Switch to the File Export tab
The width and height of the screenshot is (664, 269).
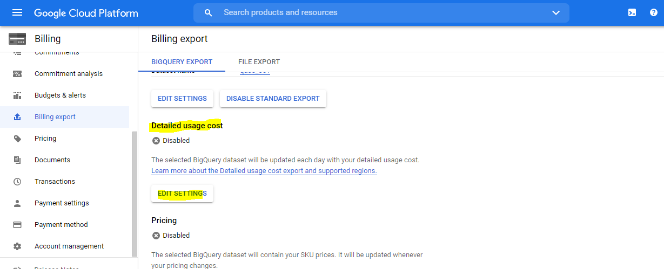coord(259,62)
